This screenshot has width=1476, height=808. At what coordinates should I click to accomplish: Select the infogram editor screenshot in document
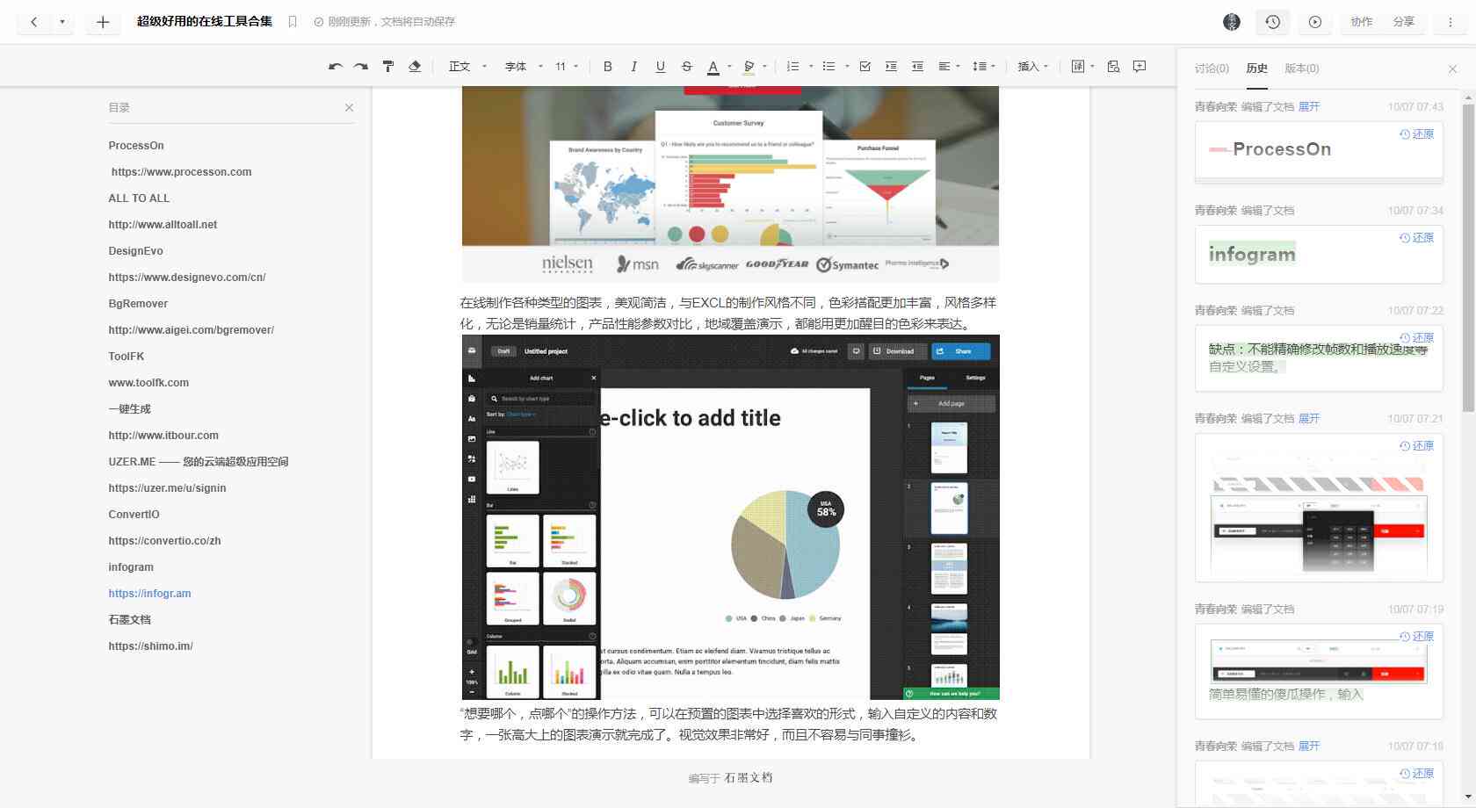tap(731, 517)
